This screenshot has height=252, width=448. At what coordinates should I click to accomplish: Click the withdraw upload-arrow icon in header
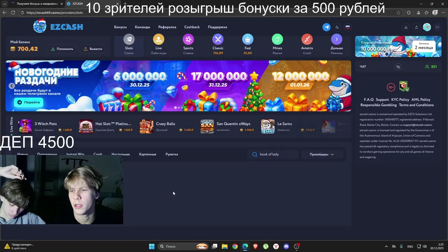[416, 27]
